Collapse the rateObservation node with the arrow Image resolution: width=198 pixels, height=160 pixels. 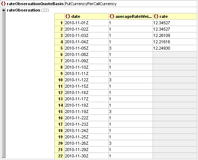(3, 10)
